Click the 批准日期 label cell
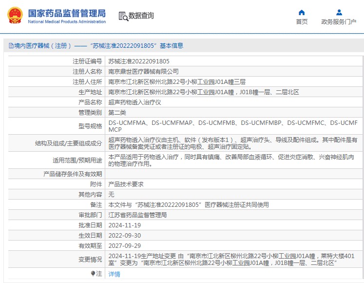This screenshot has height=283, width=364. pos(57,225)
